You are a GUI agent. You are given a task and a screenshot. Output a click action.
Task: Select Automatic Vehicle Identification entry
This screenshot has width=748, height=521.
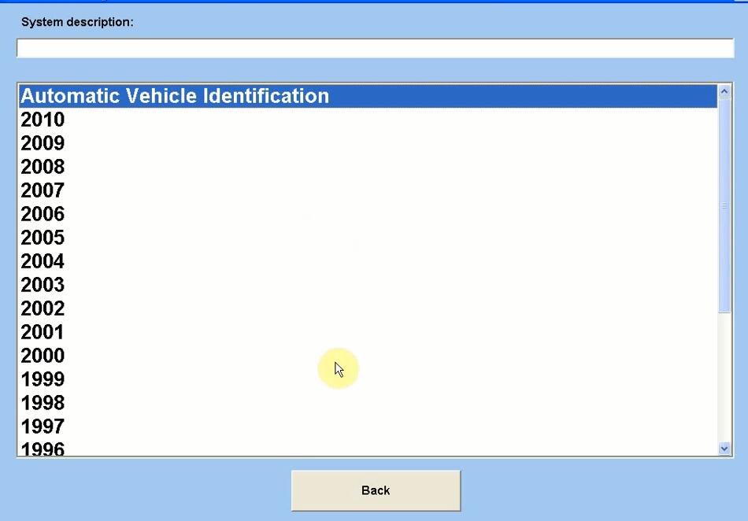coord(368,96)
